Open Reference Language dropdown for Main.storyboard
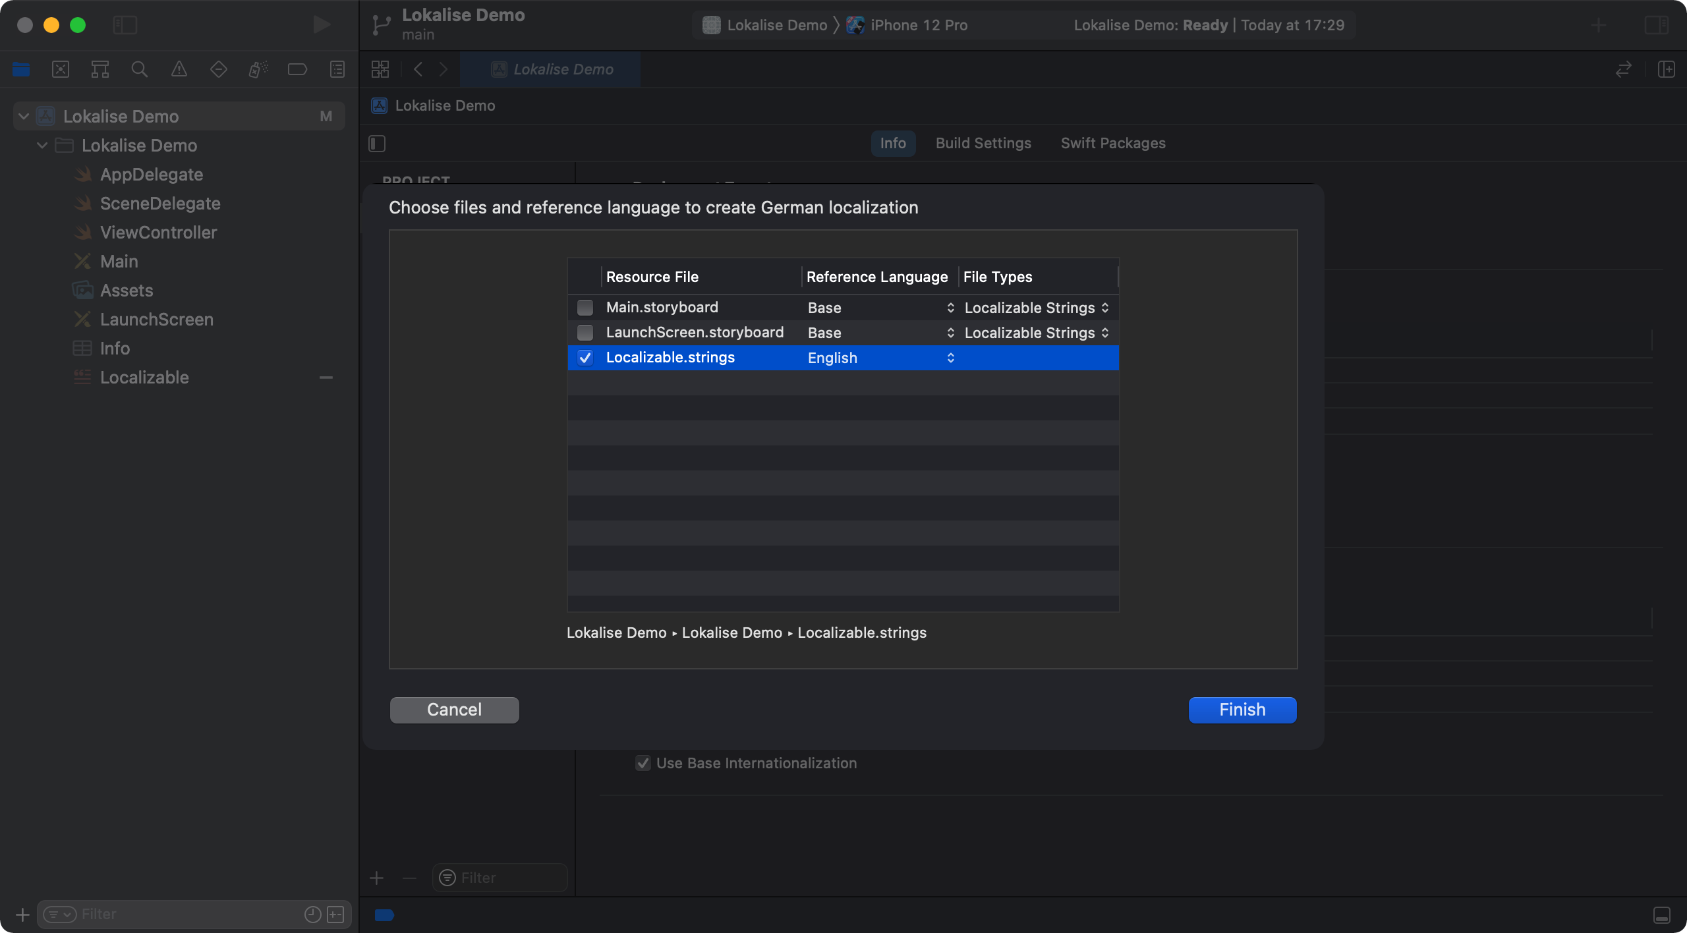1687x933 pixels. (x=881, y=308)
